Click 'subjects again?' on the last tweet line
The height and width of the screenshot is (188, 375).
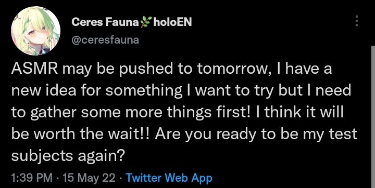click(68, 156)
